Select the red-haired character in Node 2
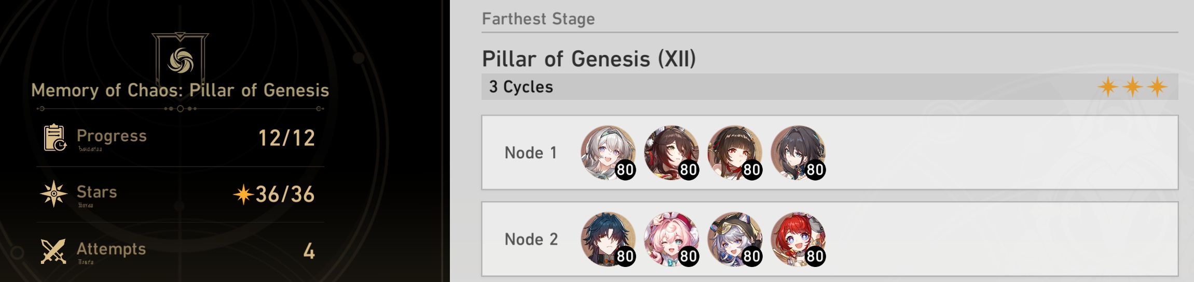The height and width of the screenshot is (282, 1194). (798, 239)
